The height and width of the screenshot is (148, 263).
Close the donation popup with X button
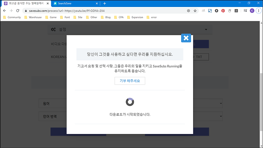(186, 38)
